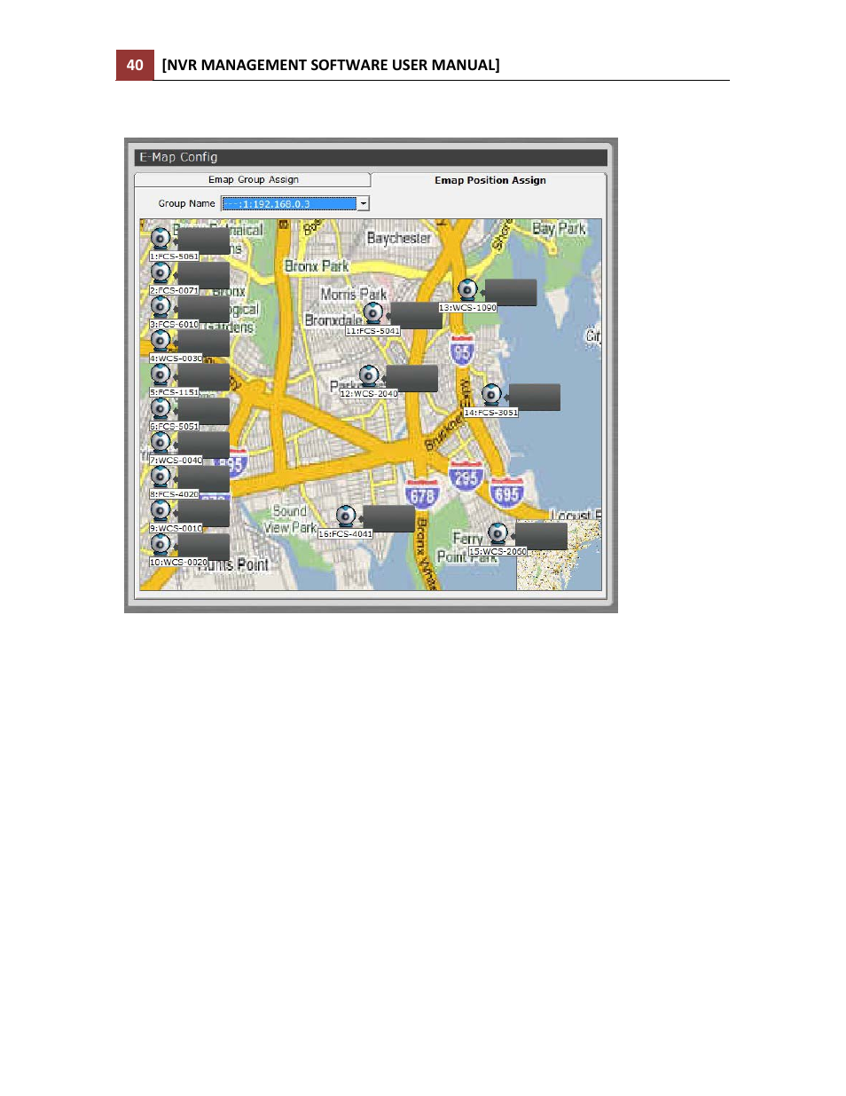Click the camera icon above 4:WCS-0030
This screenshot has height=1096, width=846.
[x=161, y=341]
